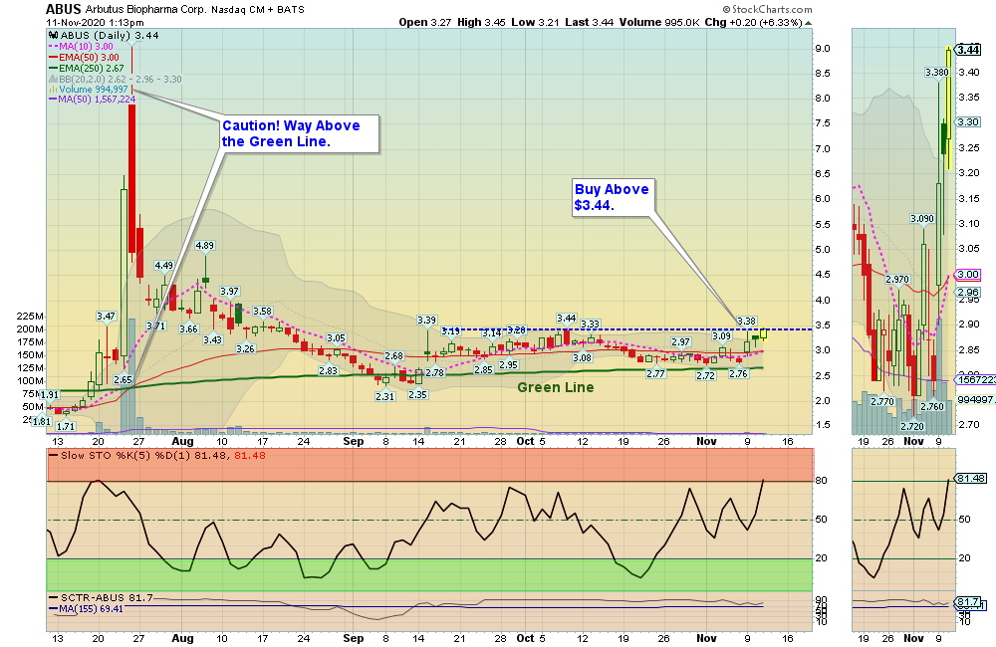Click the tall red candlestick near July 27
The image size is (996, 647).
click(x=132, y=179)
